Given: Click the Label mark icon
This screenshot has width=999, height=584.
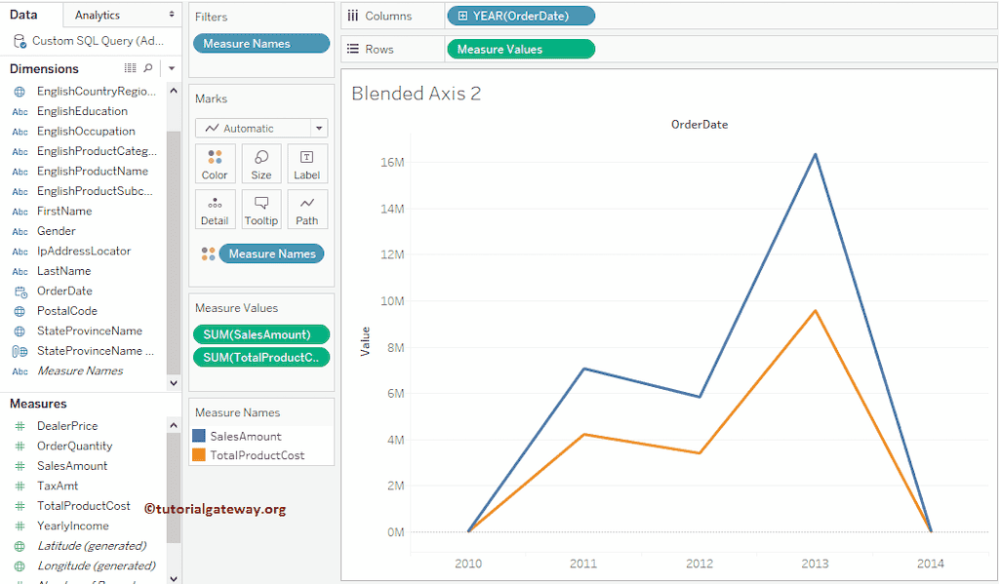Looking at the screenshot, I should pyautogui.click(x=306, y=163).
